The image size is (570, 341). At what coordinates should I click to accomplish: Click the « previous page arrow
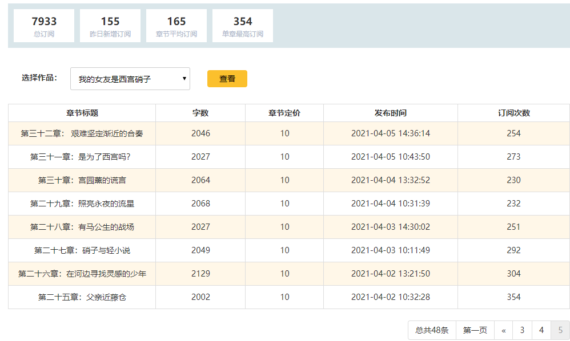(x=503, y=330)
